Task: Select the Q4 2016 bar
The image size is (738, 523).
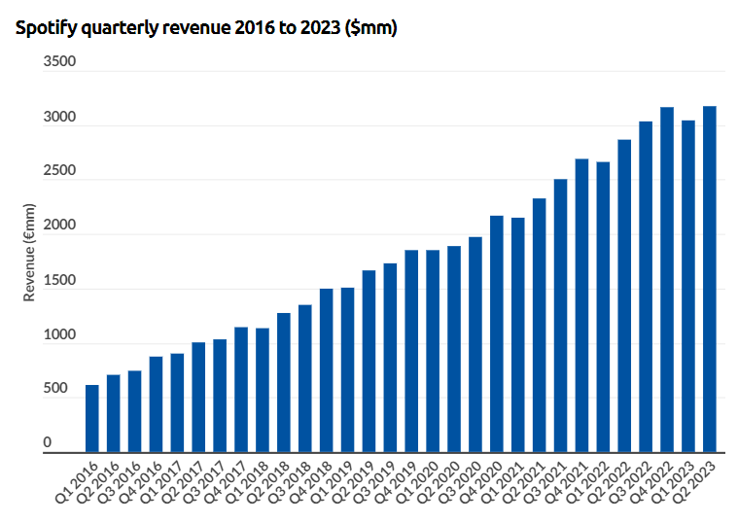Action: pos(156,404)
